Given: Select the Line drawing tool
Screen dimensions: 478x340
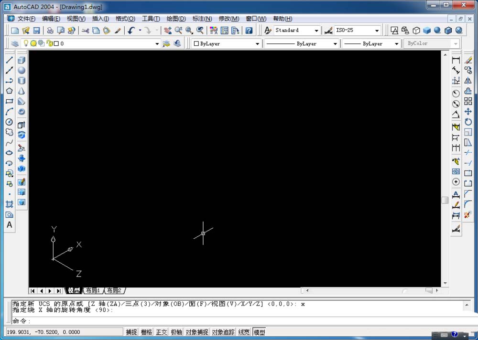Looking at the screenshot, I should click(x=10, y=60).
